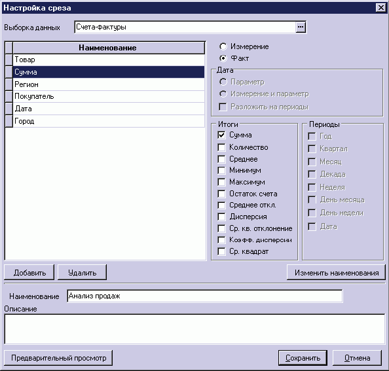Enable the Количество checkbox

click(x=221, y=147)
